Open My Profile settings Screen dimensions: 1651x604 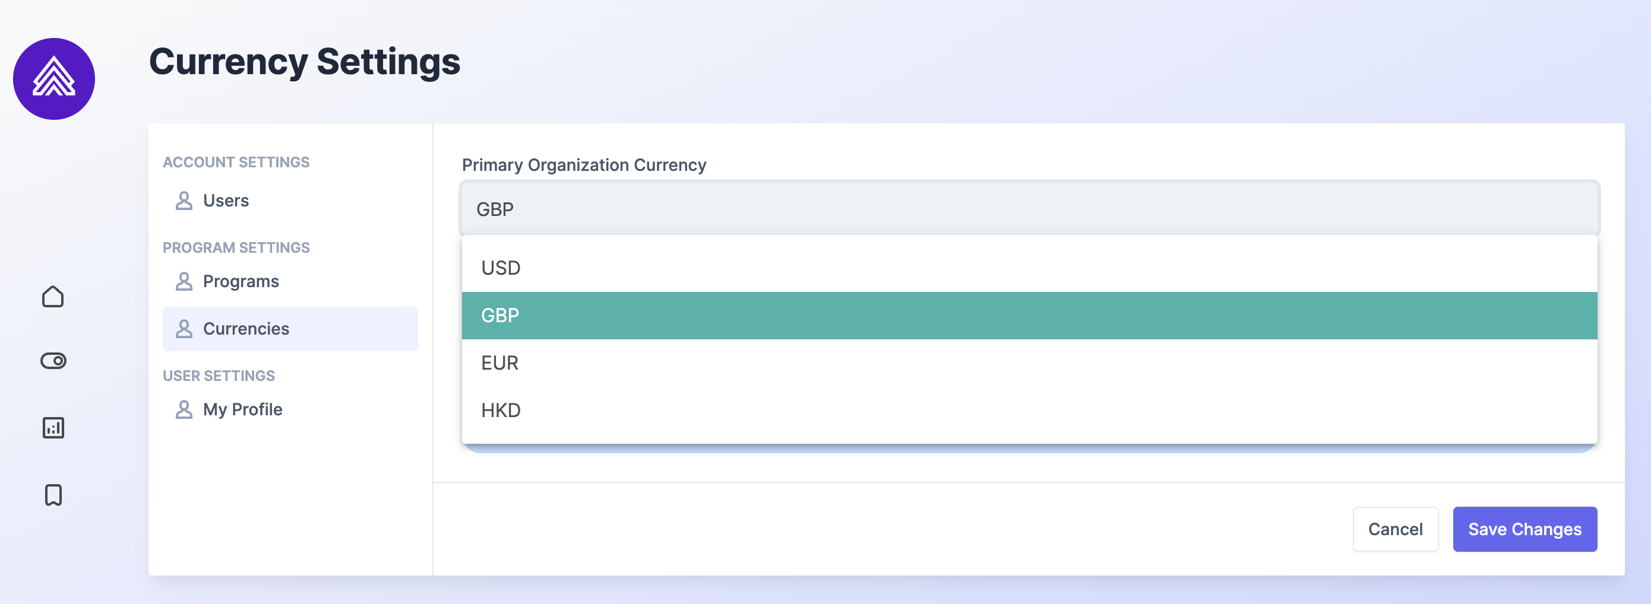[290, 409]
